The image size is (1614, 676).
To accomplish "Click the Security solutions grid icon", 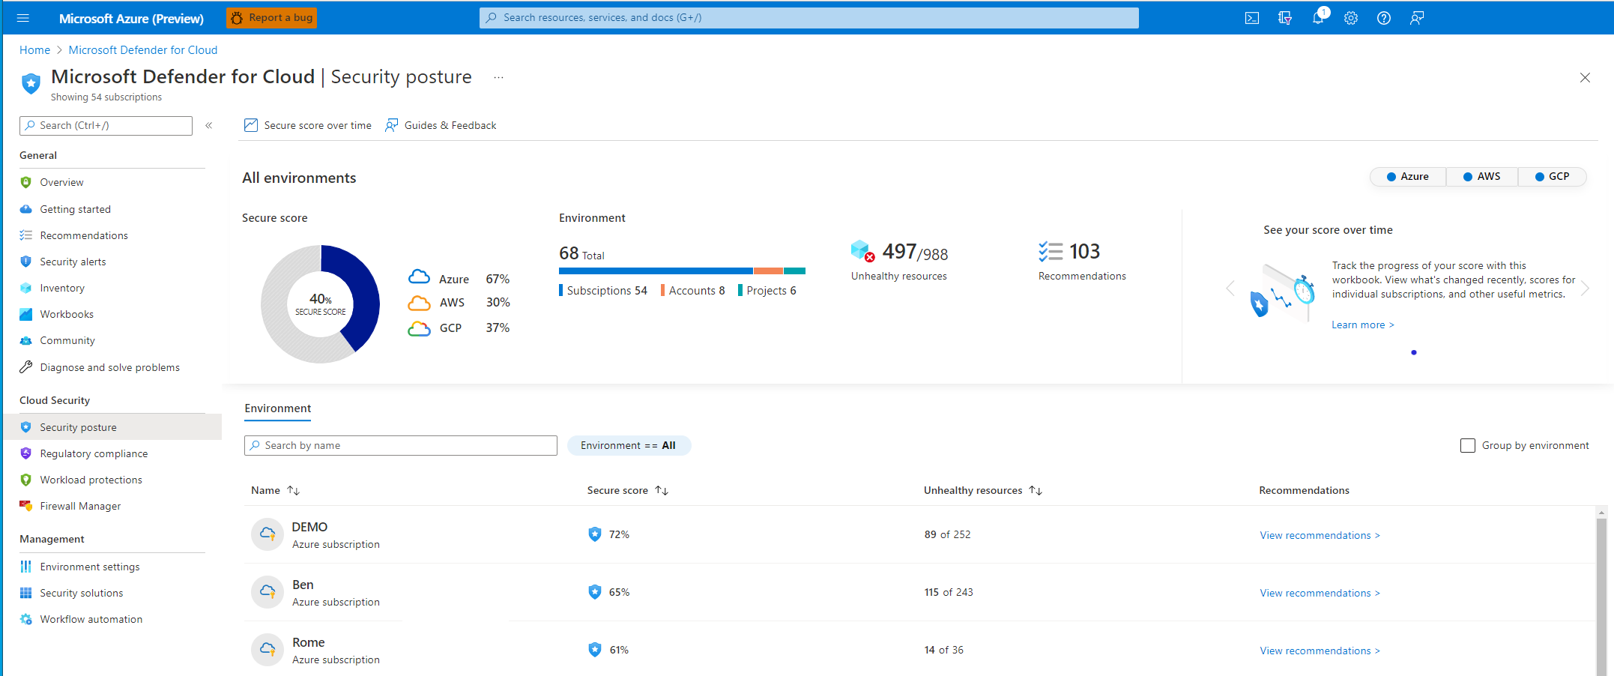I will (x=26, y=593).
